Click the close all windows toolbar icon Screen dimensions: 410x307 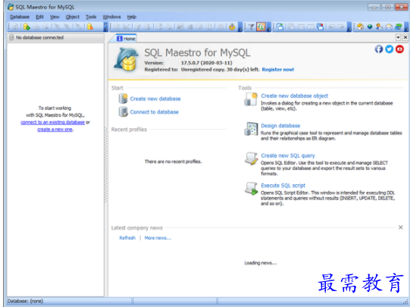coord(320,27)
